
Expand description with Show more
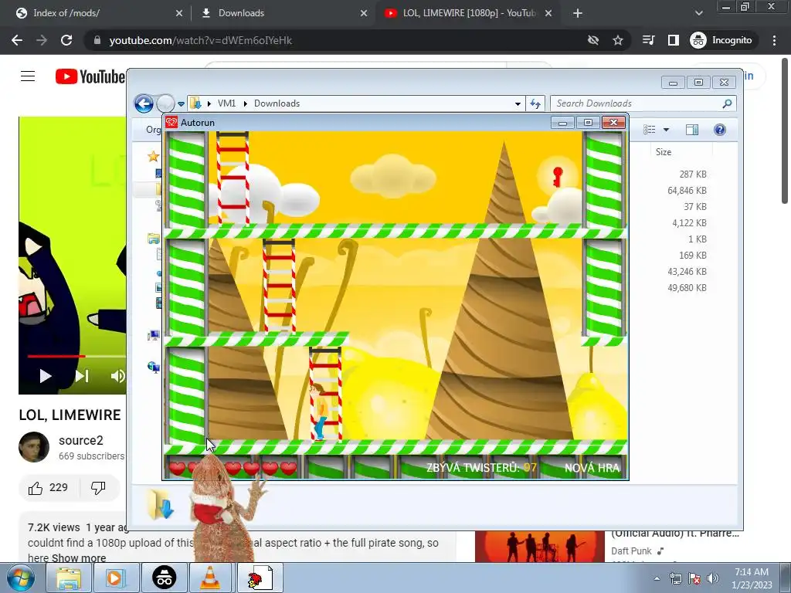(x=79, y=558)
